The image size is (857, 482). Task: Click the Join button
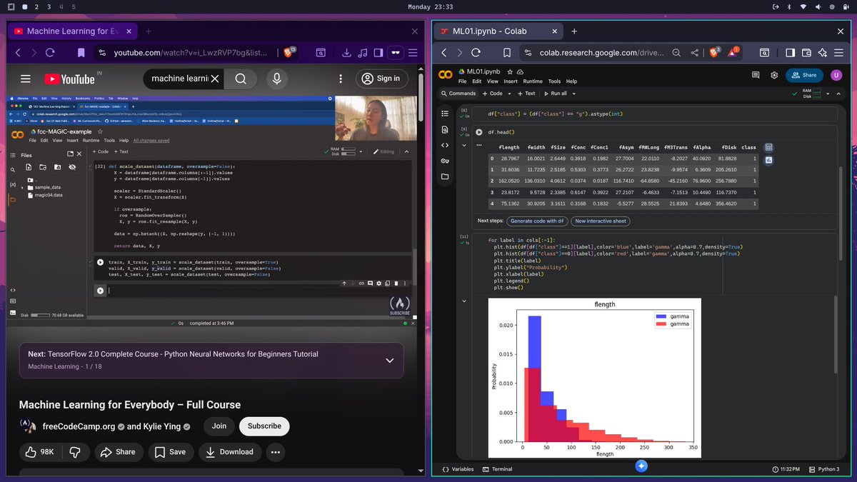click(x=219, y=426)
